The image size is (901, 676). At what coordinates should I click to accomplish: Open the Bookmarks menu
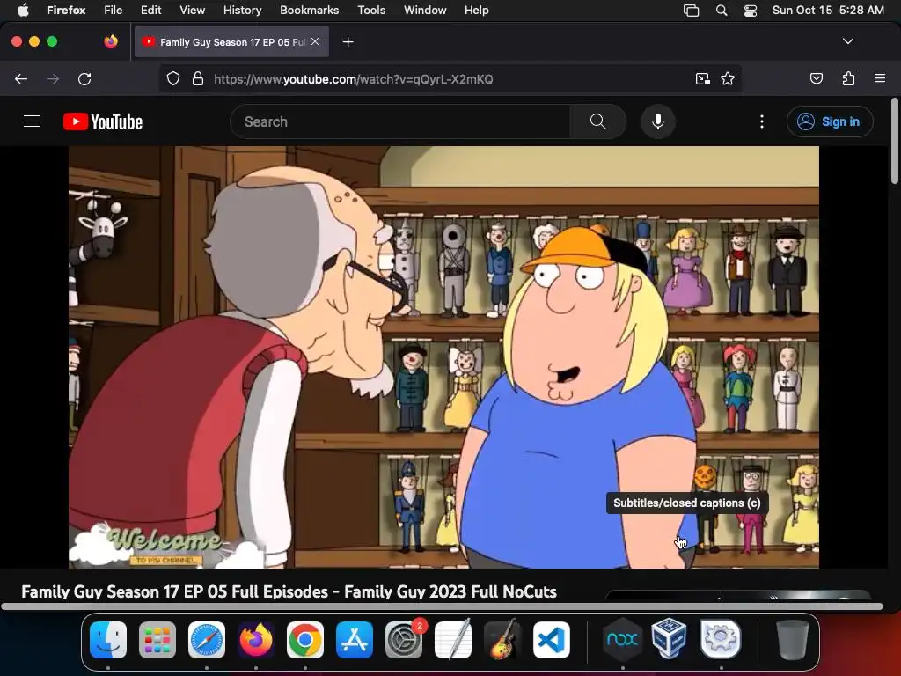click(x=309, y=10)
